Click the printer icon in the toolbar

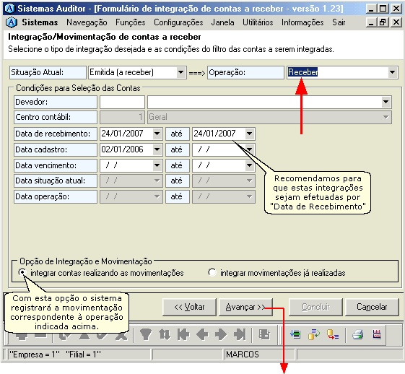pos(358,335)
